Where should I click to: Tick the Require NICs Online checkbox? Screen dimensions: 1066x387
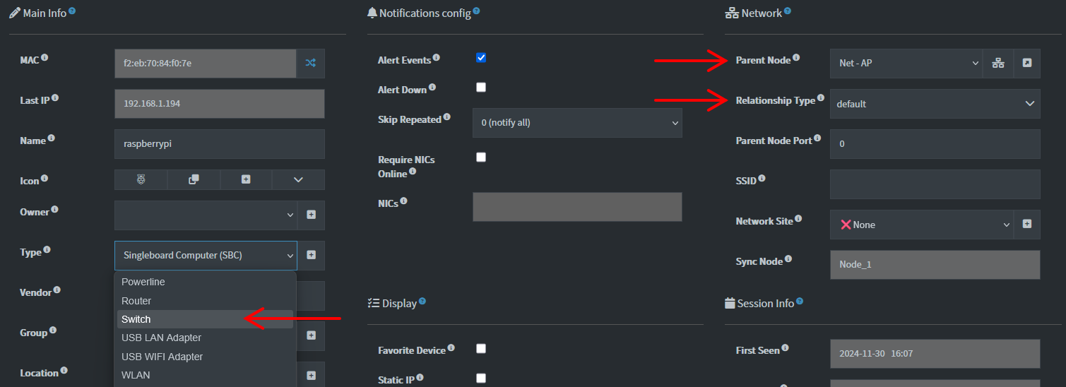(481, 157)
